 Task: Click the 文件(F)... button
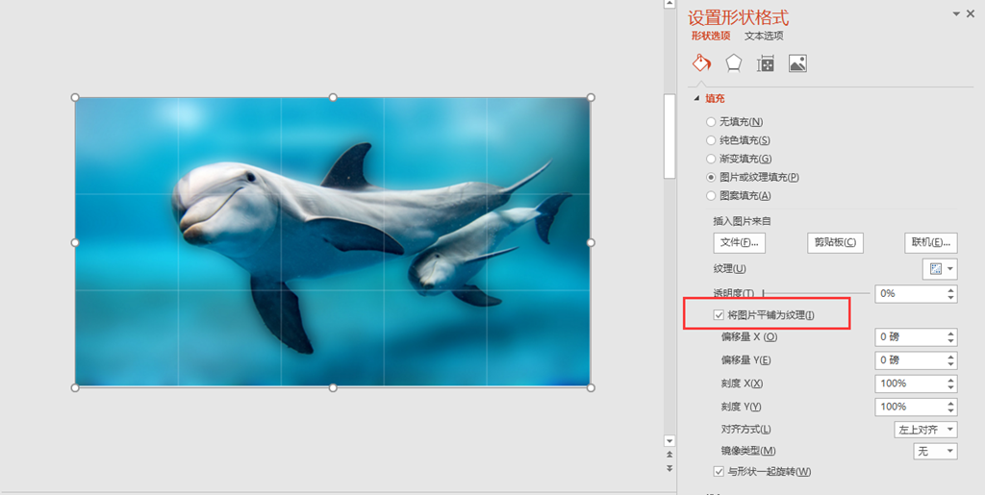740,242
